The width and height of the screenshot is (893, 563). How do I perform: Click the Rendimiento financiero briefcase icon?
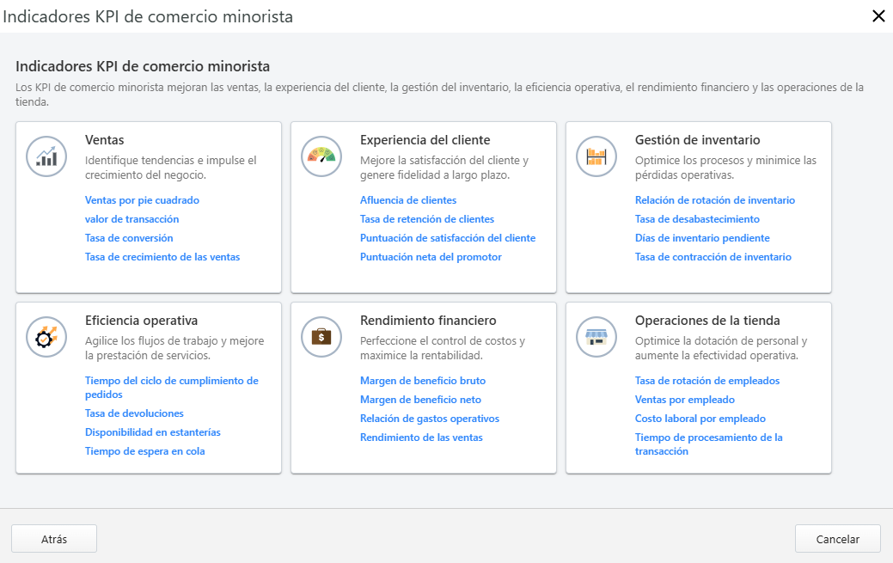pyautogui.click(x=321, y=337)
